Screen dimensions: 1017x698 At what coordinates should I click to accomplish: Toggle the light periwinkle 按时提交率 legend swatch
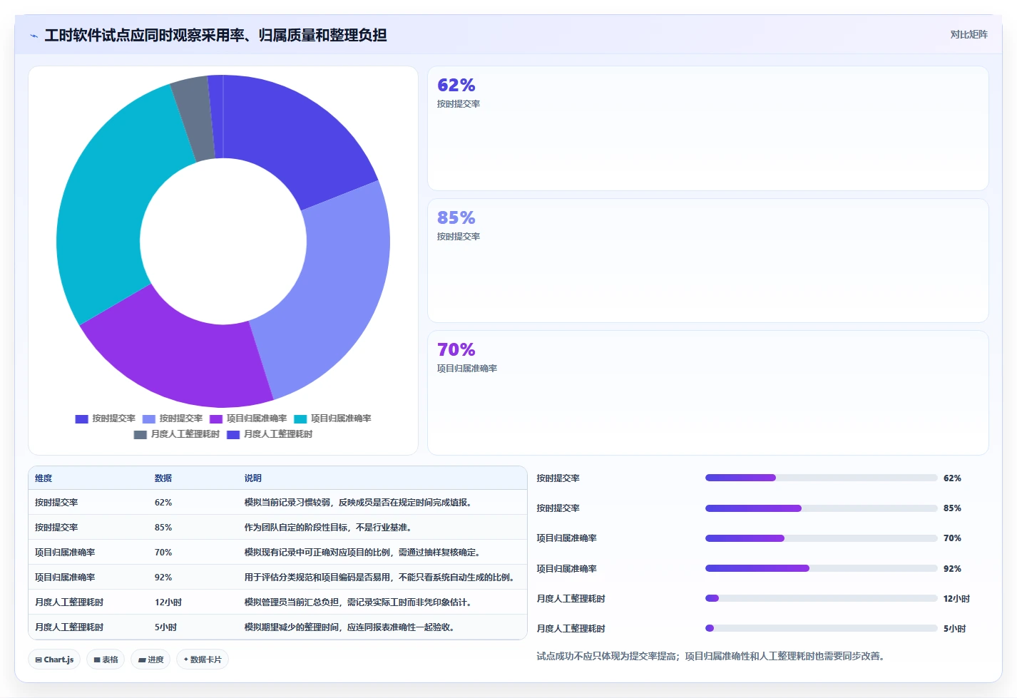pos(148,419)
